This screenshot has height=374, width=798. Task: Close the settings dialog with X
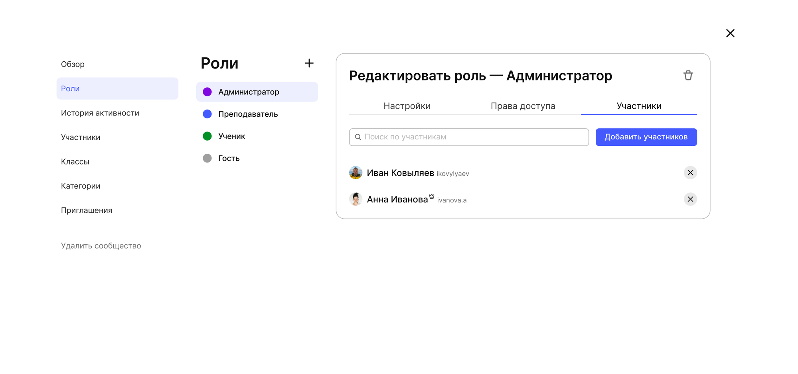(730, 33)
